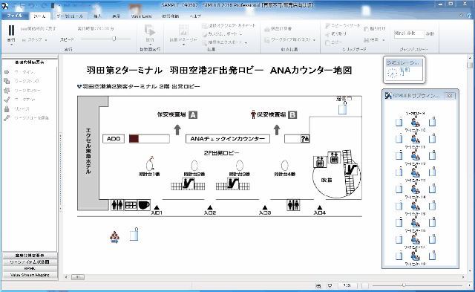Image resolution: width=475 pixels, height=292 pixels.
Task: Select the Resource icon in the palette
Action: click(x=7, y=108)
